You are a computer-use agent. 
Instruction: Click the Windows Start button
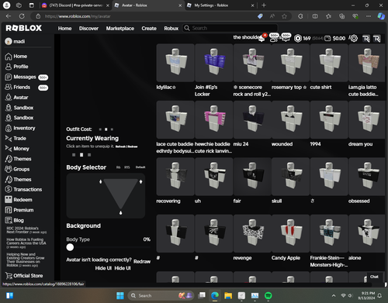[120, 295]
